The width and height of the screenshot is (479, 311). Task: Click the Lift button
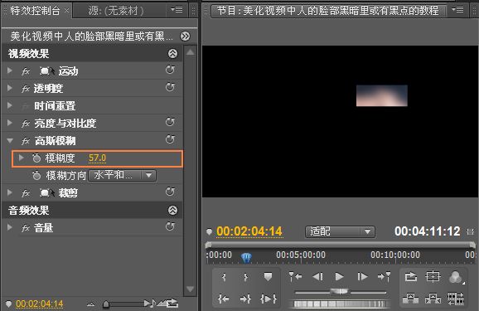tap(410, 298)
